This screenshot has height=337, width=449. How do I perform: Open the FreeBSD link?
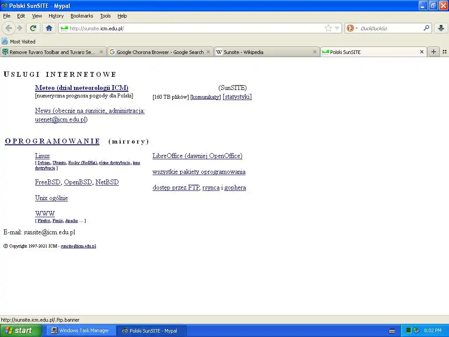(x=47, y=182)
